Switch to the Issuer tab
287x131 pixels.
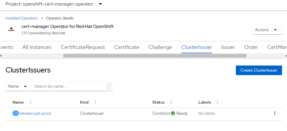[228, 47]
